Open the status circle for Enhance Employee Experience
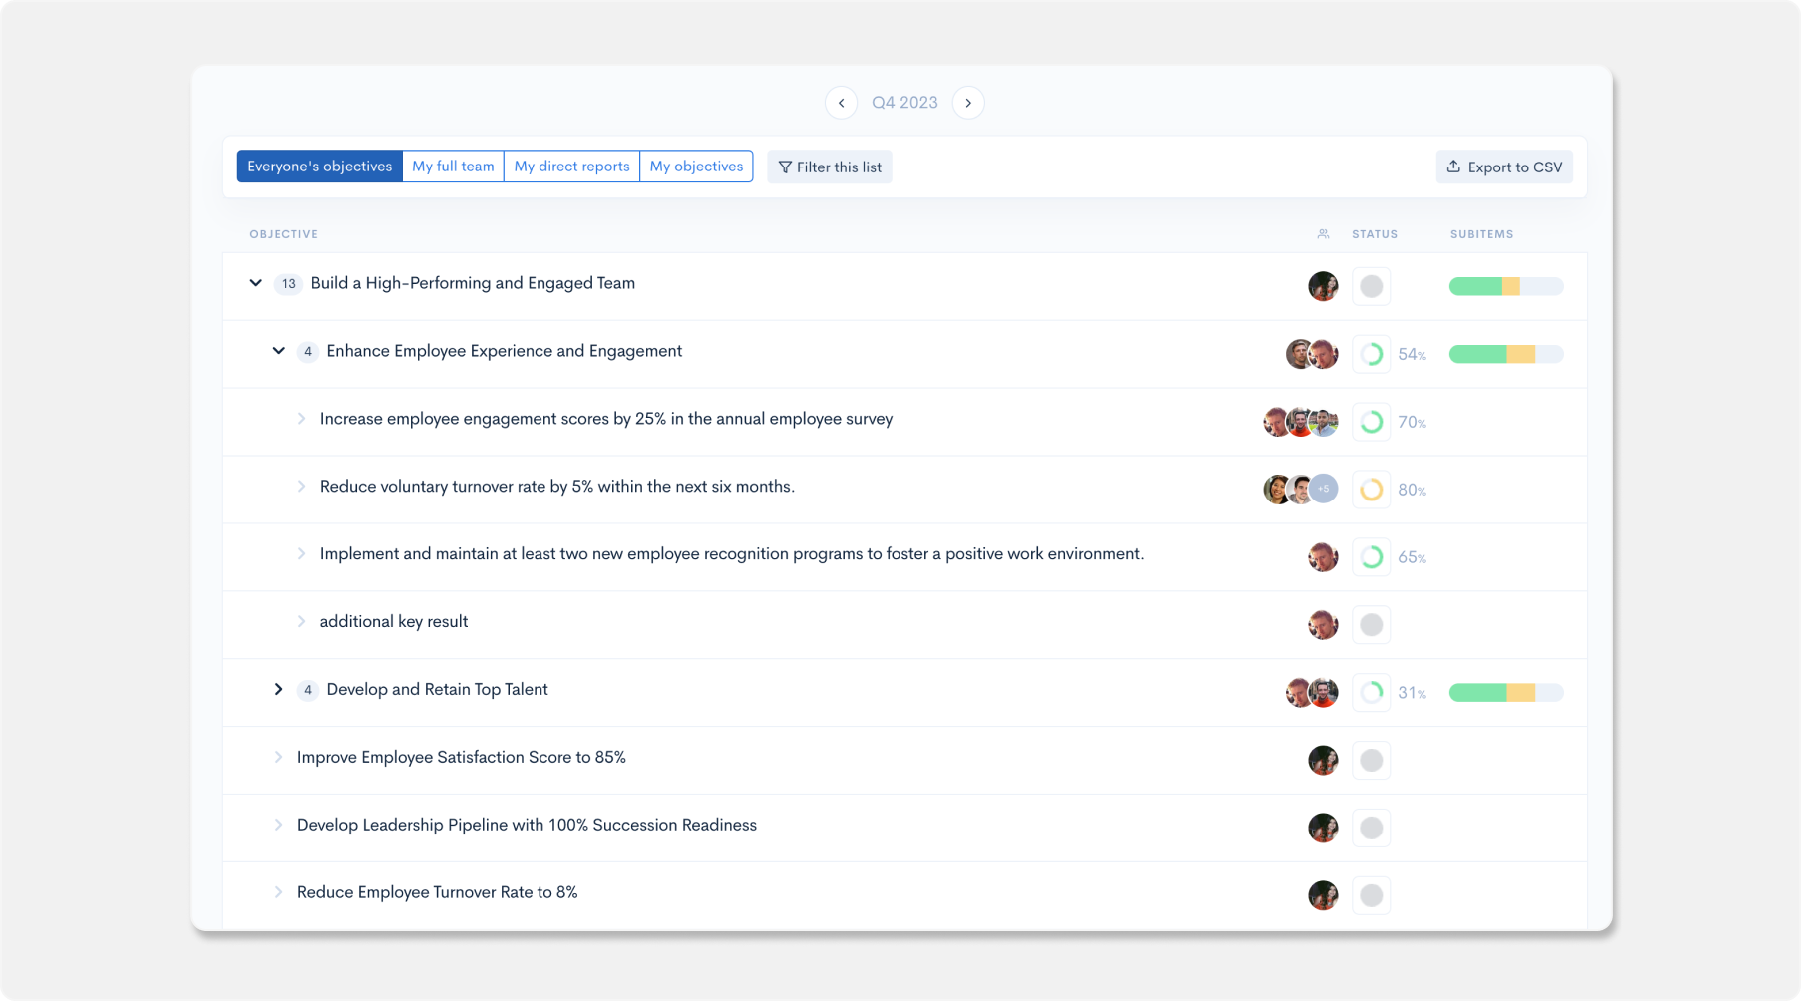This screenshot has height=1001, width=1801. 1371,354
